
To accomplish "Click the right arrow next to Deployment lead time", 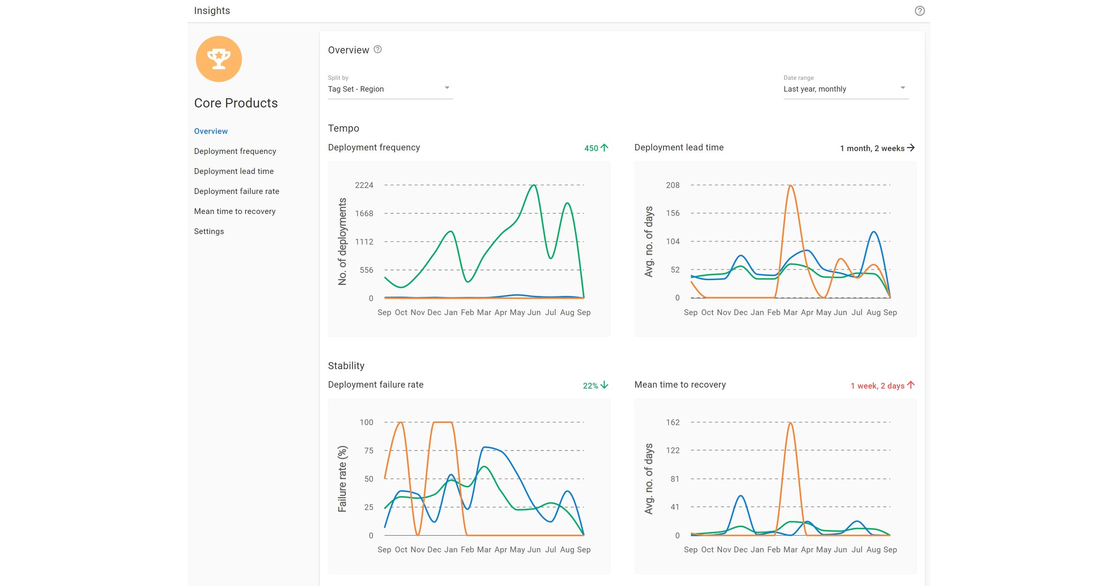I will (x=912, y=147).
